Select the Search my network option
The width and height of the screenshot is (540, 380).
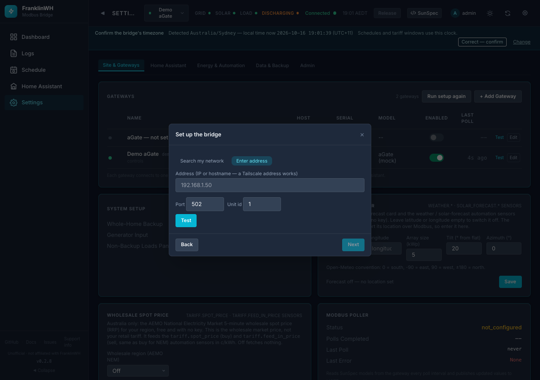[x=202, y=161]
